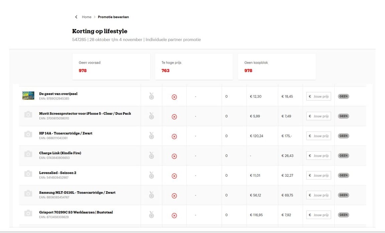The height and width of the screenshot is (233, 385).
Task: Click the red cross icon for Grisport Werklaarzen
Action: click(x=174, y=215)
